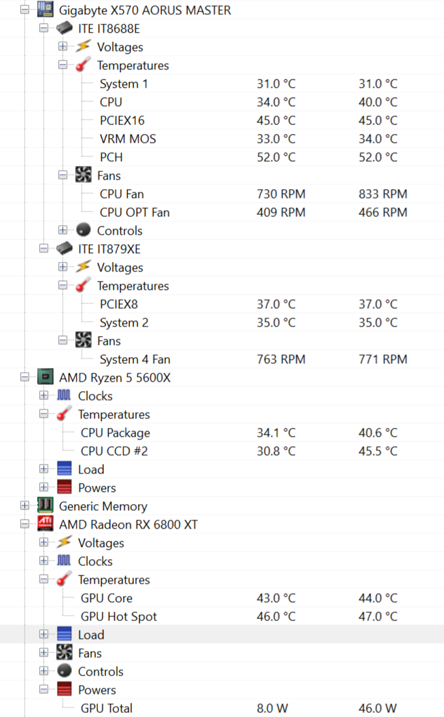Expand Controls under ITE IT8688E
The image size is (444, 717).
coord(63,230)
